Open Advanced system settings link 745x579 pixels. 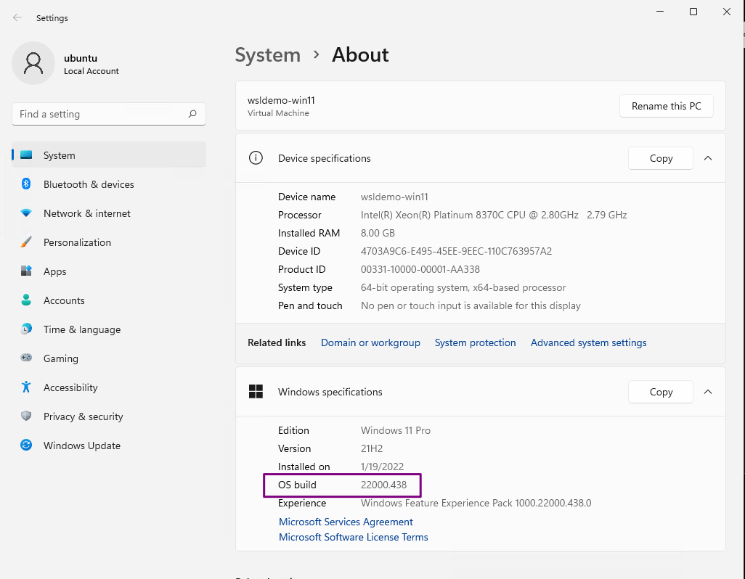[x=588, y=342]
